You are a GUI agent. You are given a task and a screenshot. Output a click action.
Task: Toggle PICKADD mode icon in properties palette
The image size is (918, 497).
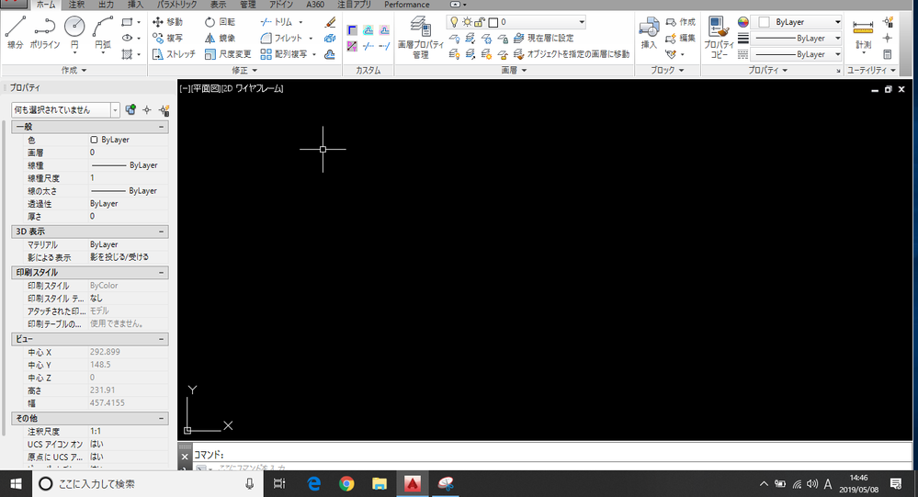point(130,110)
